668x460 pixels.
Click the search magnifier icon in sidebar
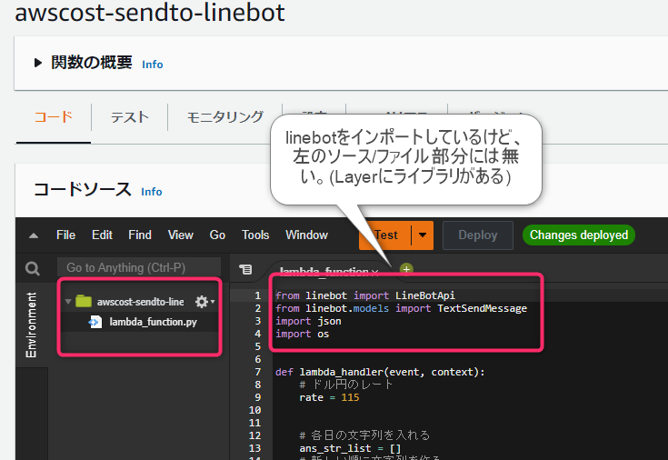(x=33, y=268)
